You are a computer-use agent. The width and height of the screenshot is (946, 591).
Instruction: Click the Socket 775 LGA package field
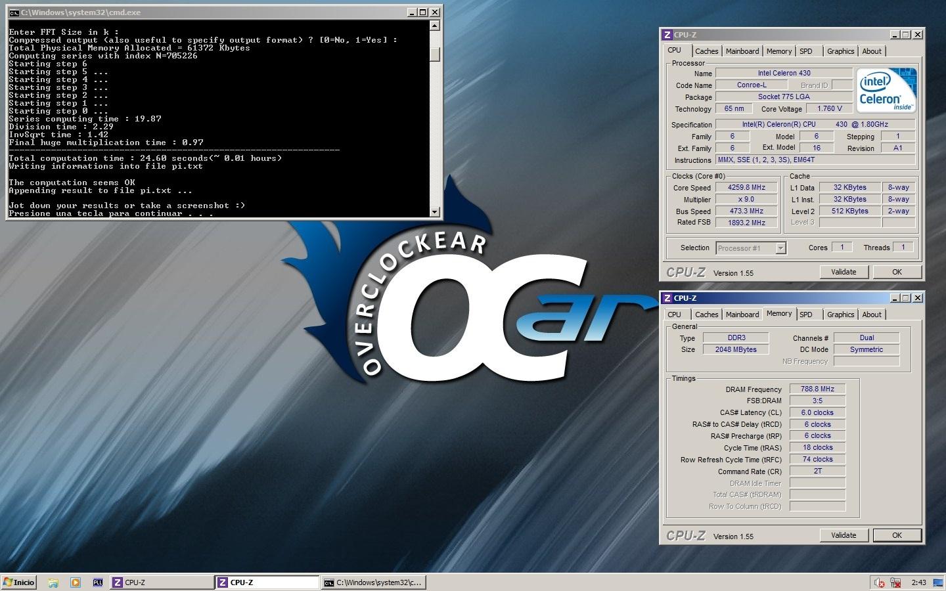784,97
